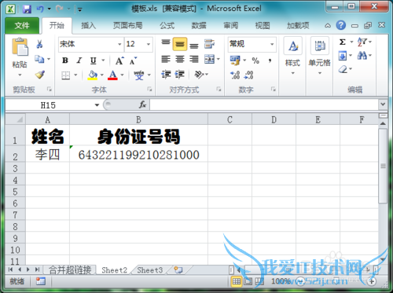Increase decimal places
Screen dimensions: 393x293
235,75
